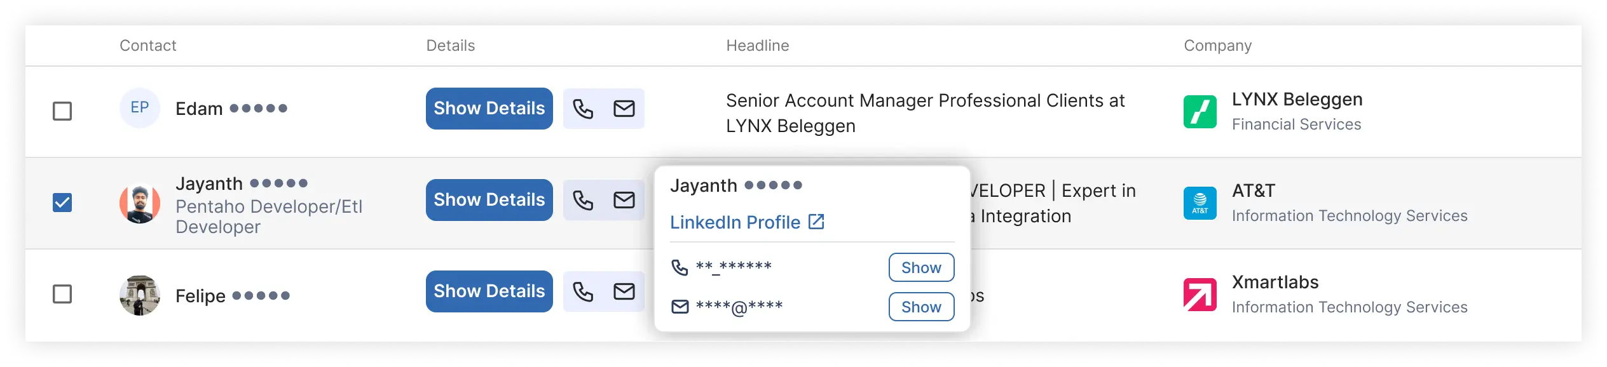Screen dimensions: 1607x367
Task: Click email envelope icon in Jayanth's row
Action: coord(624,200)
